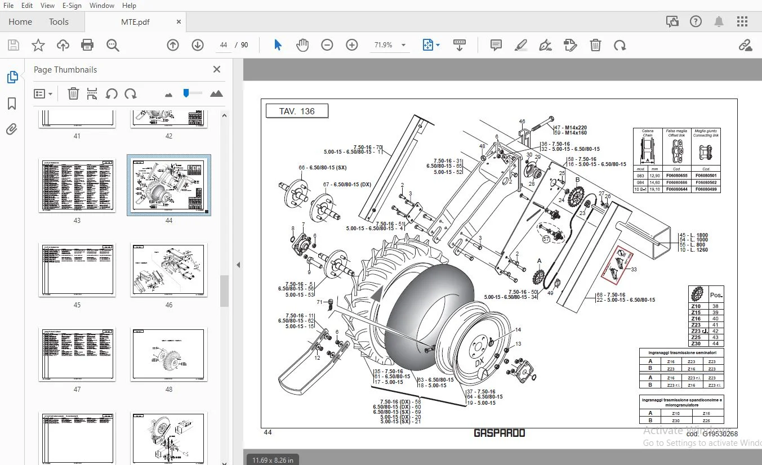Screen dimensions: 762x465
Task: Select page 45 thumbnail
Action: [77, 270]
